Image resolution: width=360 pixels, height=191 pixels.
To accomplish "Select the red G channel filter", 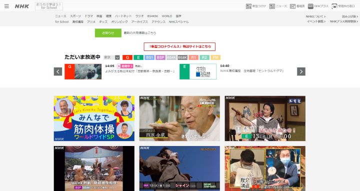I will 127,57.
